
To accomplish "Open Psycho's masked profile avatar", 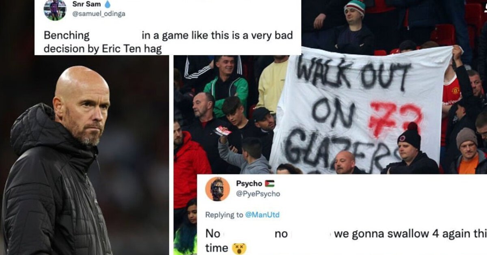I will 217,189.
